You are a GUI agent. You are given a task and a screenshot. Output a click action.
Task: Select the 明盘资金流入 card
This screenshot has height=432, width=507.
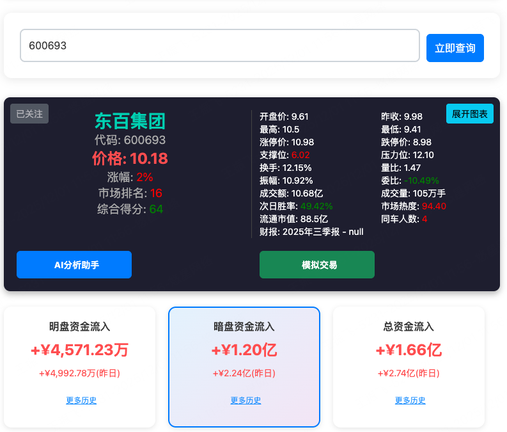click(79, 367)
